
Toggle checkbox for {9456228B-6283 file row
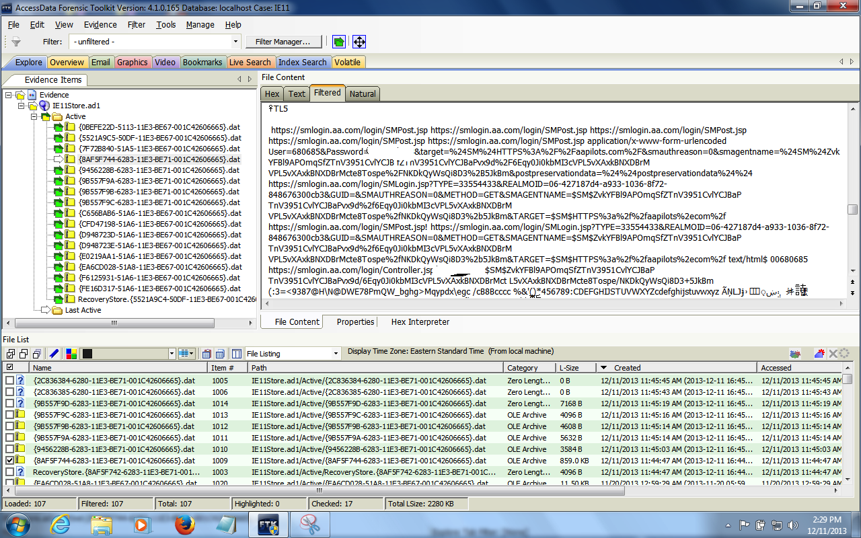pyautogui.click(x=9, y=449)
